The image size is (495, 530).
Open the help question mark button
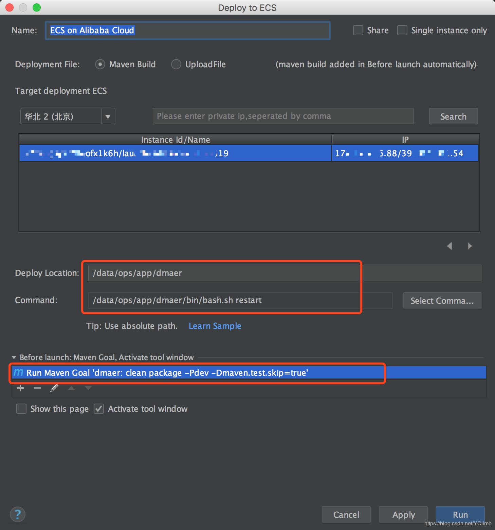pos(18,514)
